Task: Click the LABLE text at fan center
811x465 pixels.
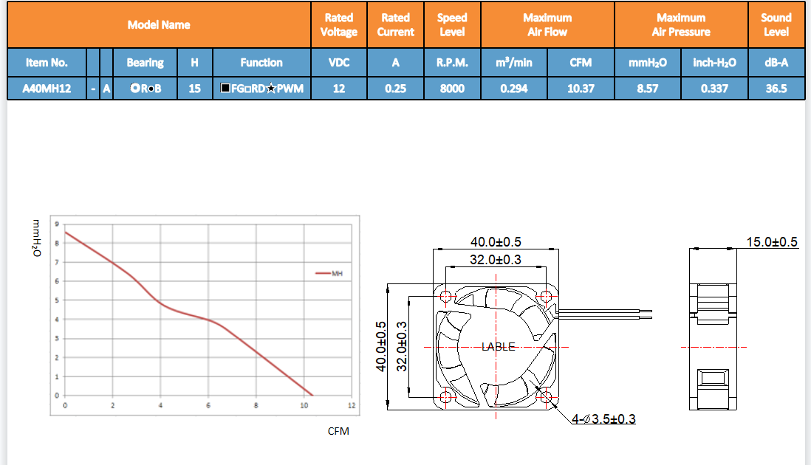Action: (x=498, y=347)
